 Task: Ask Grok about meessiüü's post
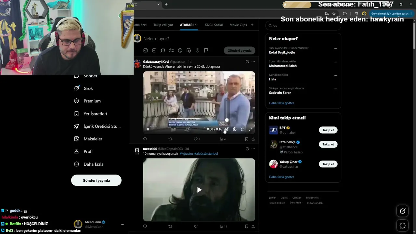tap(247, 149)
